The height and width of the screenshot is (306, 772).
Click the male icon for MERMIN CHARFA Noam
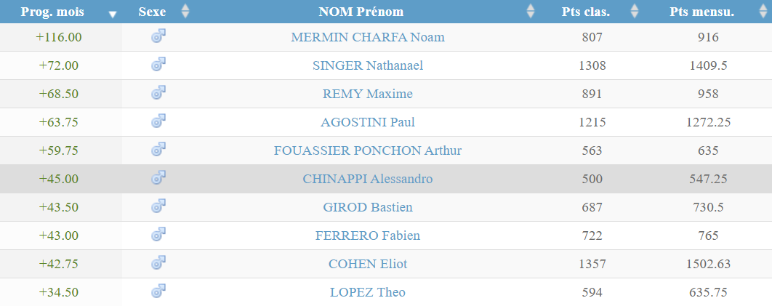coord(158,36)
